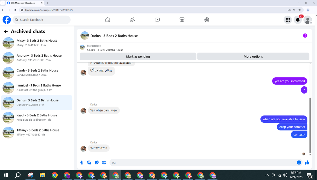Click the message 'Yes when can I view'
The width and height of the screenshot is (317, 180).
point(104,110)
